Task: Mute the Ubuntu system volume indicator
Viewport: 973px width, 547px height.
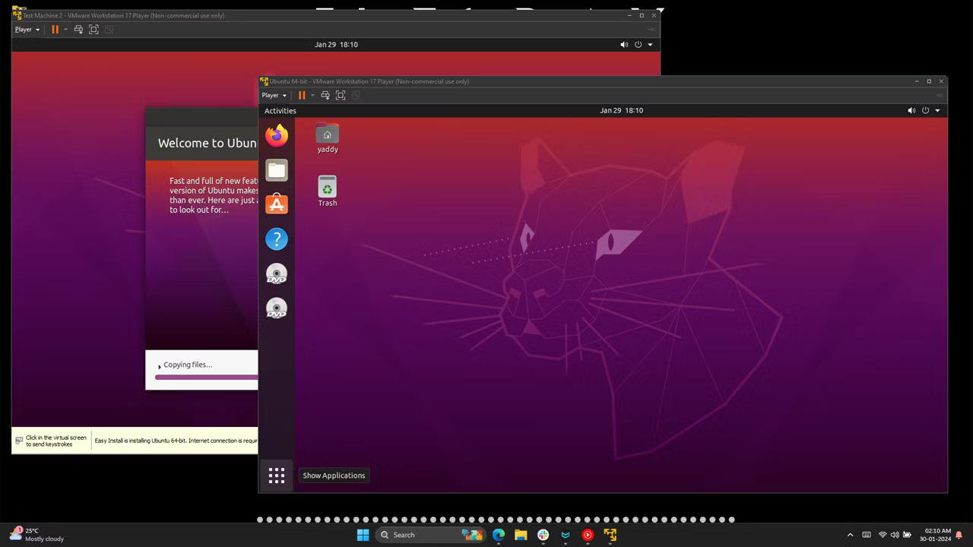Action: (911, 110)
